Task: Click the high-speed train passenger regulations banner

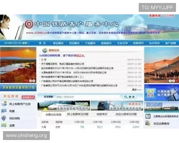Action: click(x=64, y=105)
